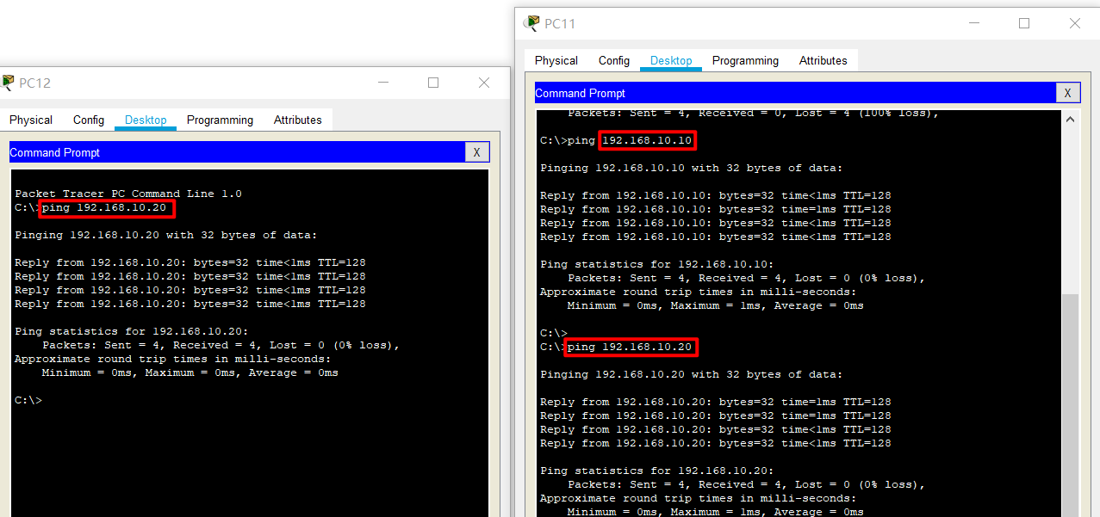This screenshot has height=517, width=1100.
Task: Open Programming tab in PC12 window
Action: (220, 120)
